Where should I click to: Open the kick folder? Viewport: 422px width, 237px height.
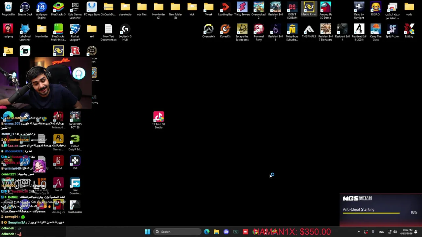coord(192,9)
